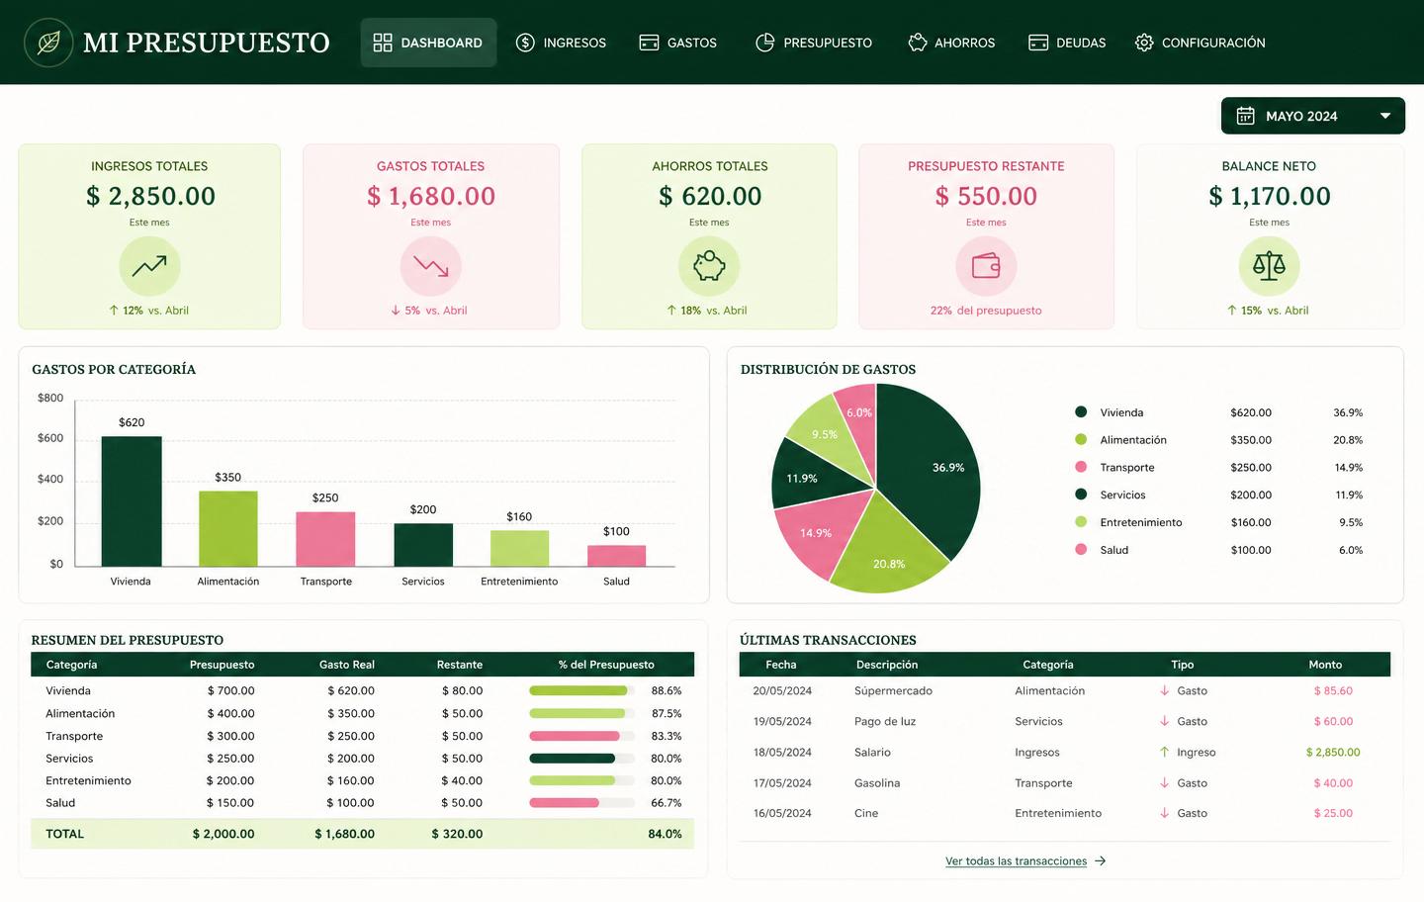Click the Vivienda budget progress bar
The image size is (1424, 902).
(x=581, y=690)
